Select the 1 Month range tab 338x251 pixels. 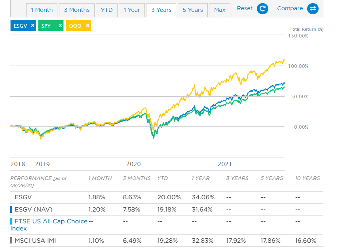[42, 10]
